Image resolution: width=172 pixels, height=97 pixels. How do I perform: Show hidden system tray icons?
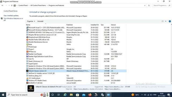[x=142, y=95]
